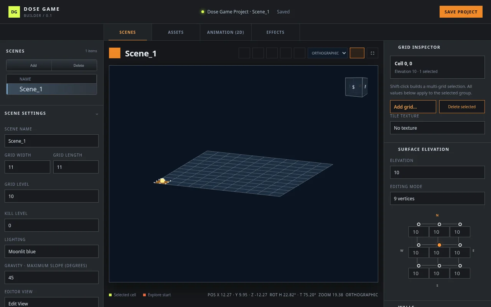Click the orange Scene_1 color square

pos(115,53)
